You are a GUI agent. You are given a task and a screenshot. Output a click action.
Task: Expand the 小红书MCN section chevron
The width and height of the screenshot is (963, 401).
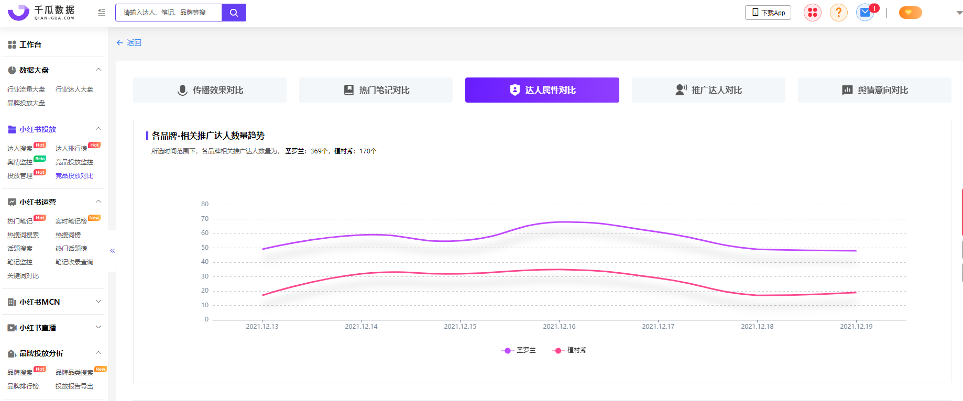(99, 302)
